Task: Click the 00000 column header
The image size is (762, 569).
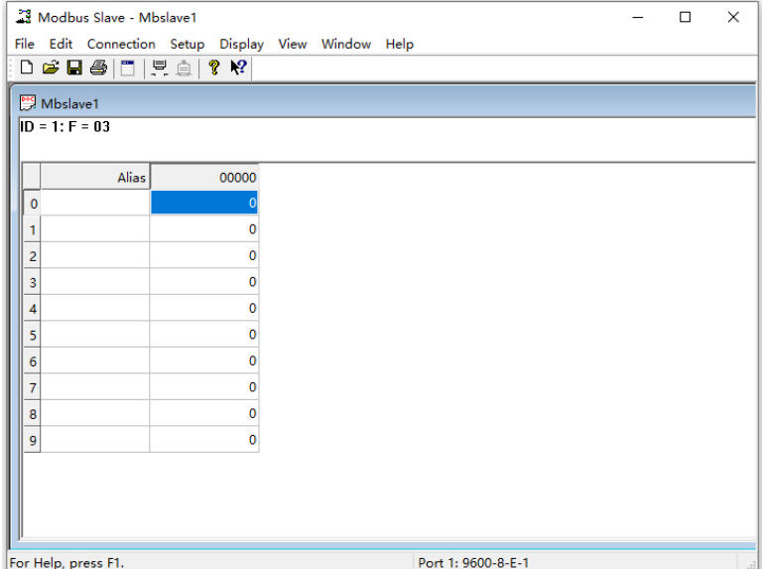Action: (203, 177)
